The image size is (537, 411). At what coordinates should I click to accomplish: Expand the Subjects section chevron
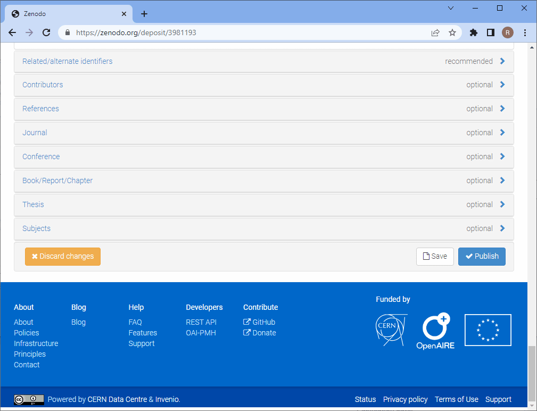click(x=502, y=228)
